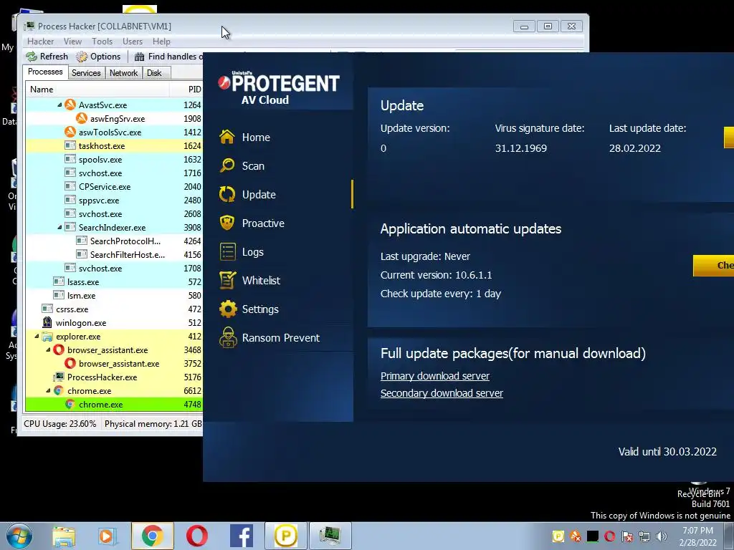Switch to Protegent via taskbar icon
This screenshot has width=734, height=550.
click(285, 536)
